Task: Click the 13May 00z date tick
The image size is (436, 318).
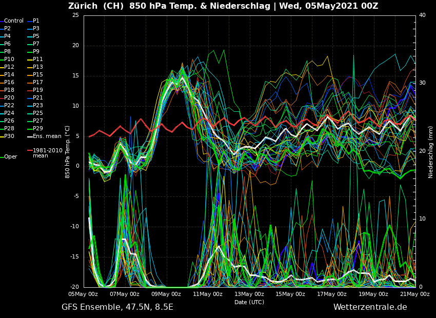Action: [249, 294]
